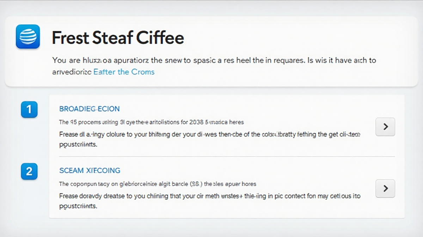Viewport: 423px width, 237px height.
Task: Select the blue number 1 badge
Action: (x=29, y=109)
